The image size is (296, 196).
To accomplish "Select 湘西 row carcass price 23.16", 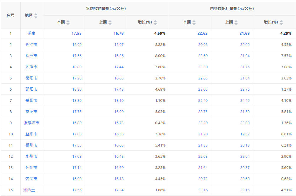I will (203, 190).
